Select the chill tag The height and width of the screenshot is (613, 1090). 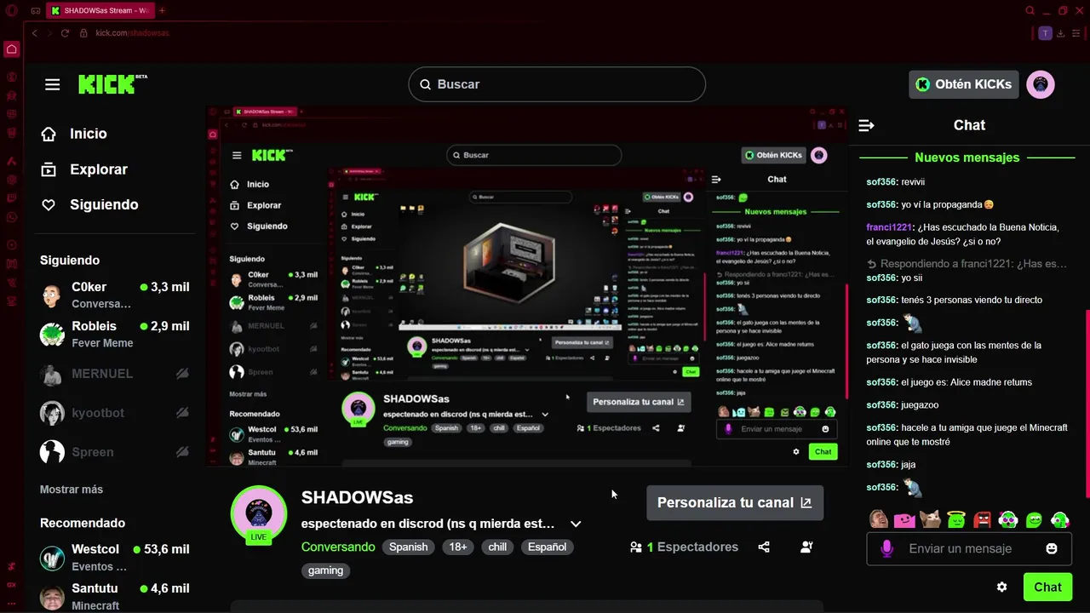click(497, 547)
